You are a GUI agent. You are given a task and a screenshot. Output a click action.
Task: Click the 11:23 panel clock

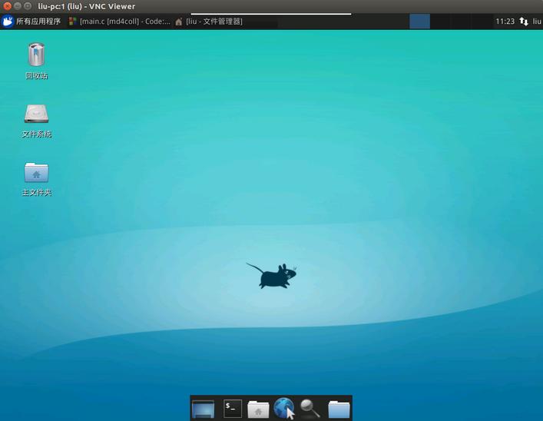pos(505,22)
